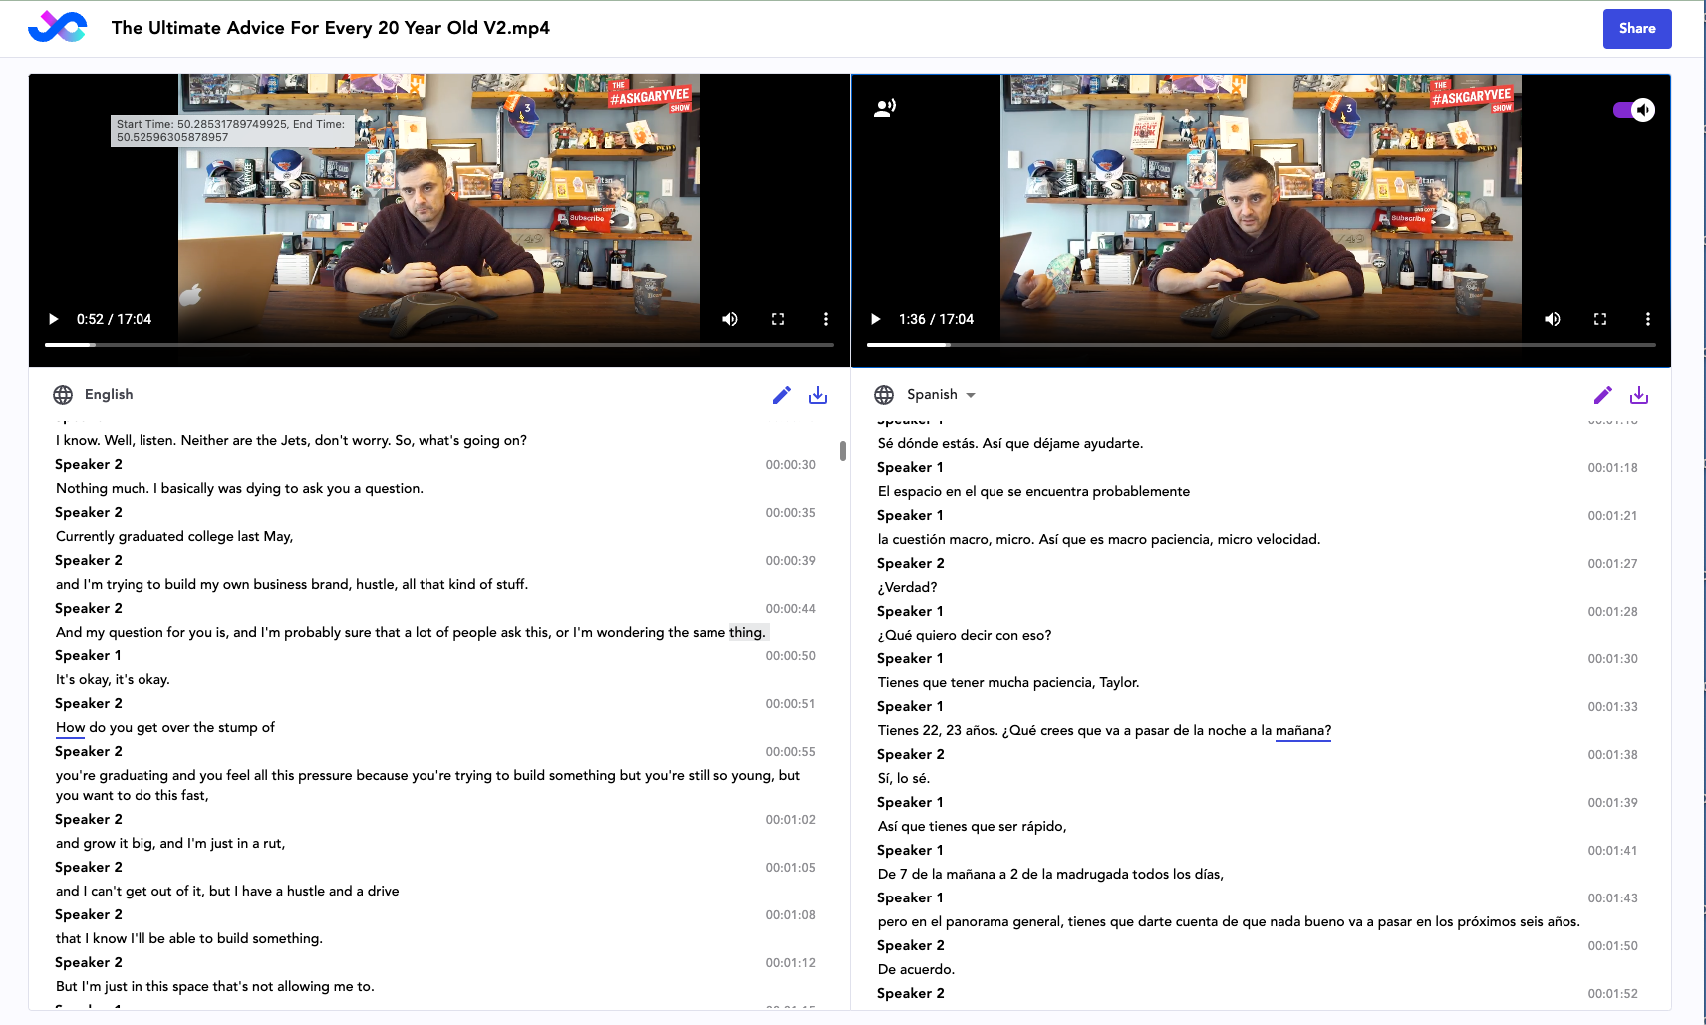Viewport: 1706px width, 1025px height.
Task: Click the English transcript scrollbar
Action: pos(843,451)
